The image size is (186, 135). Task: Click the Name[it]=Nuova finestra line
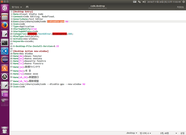tap(28, 64)
